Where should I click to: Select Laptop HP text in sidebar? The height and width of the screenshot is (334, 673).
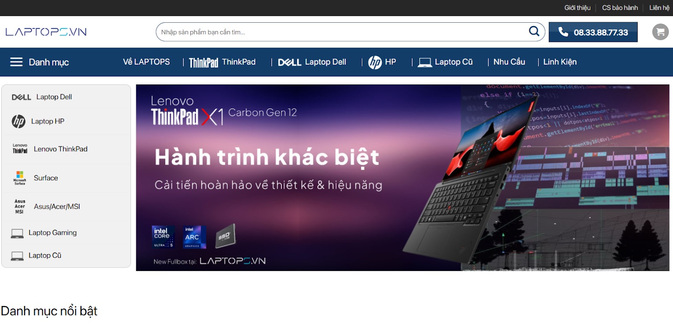pos(48,121)
